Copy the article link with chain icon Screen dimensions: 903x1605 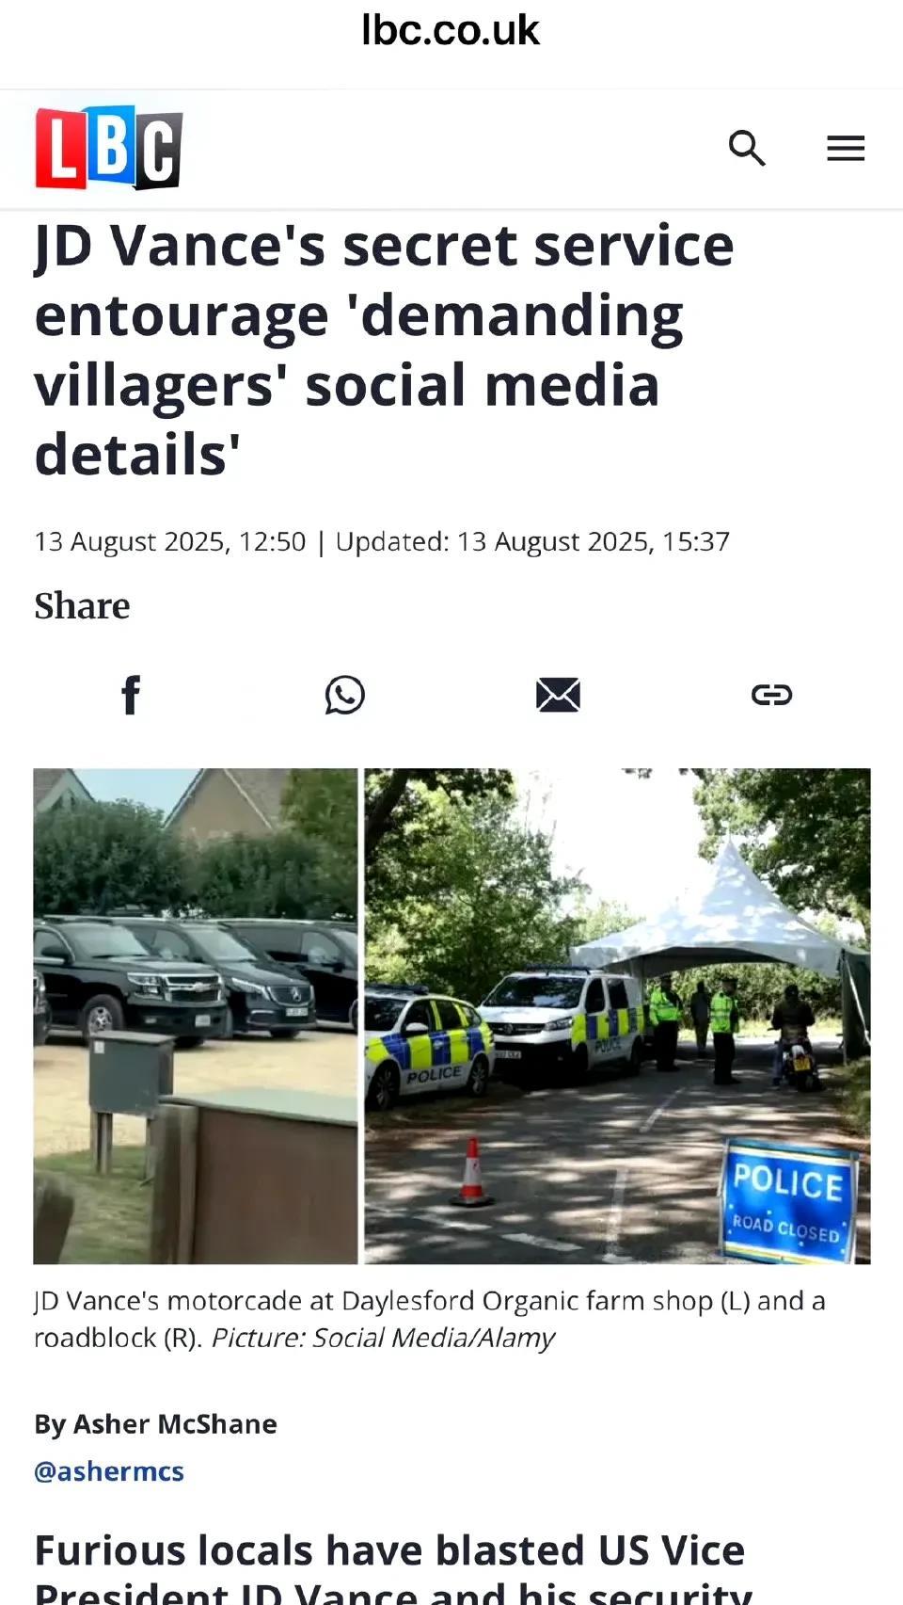[x=771, y=695]
